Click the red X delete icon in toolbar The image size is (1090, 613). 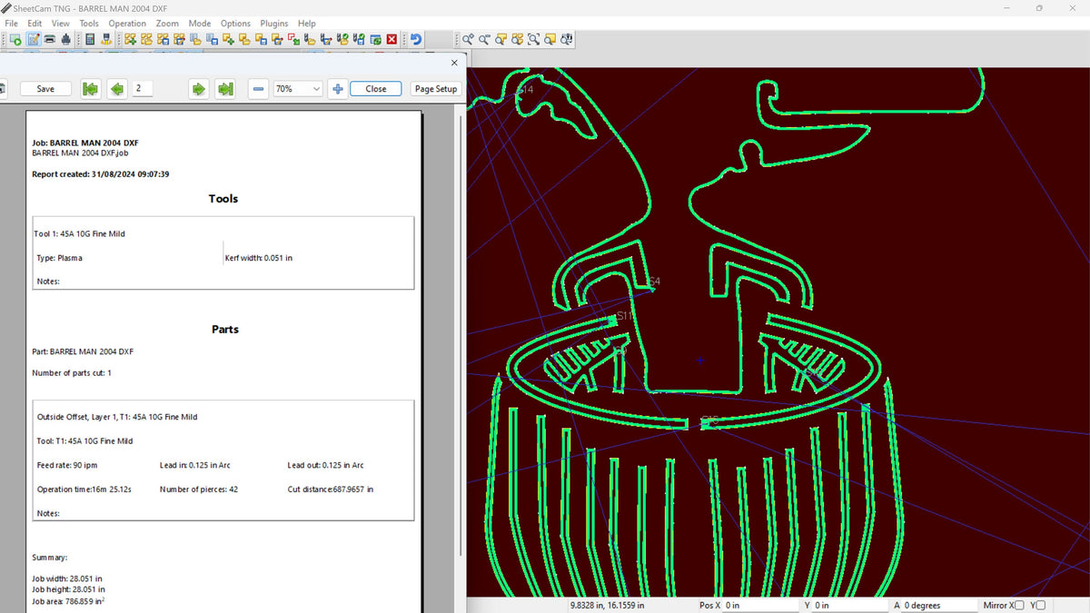[x=392, y=40]
